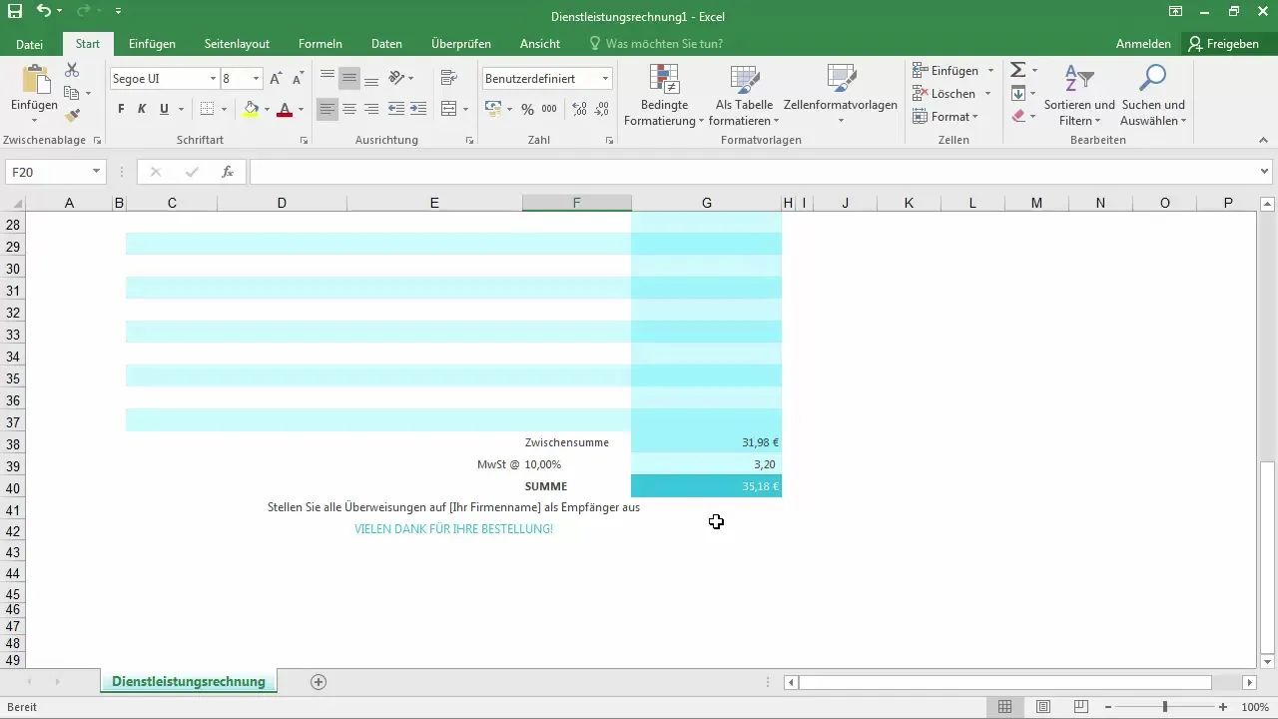Switch to the Seitenlayout tab
1278x719 pixels.
237,44
